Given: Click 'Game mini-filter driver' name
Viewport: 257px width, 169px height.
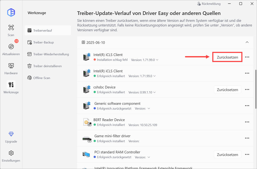Looking at the screenshot, I should pyautogui.click(x=113, y=136).
